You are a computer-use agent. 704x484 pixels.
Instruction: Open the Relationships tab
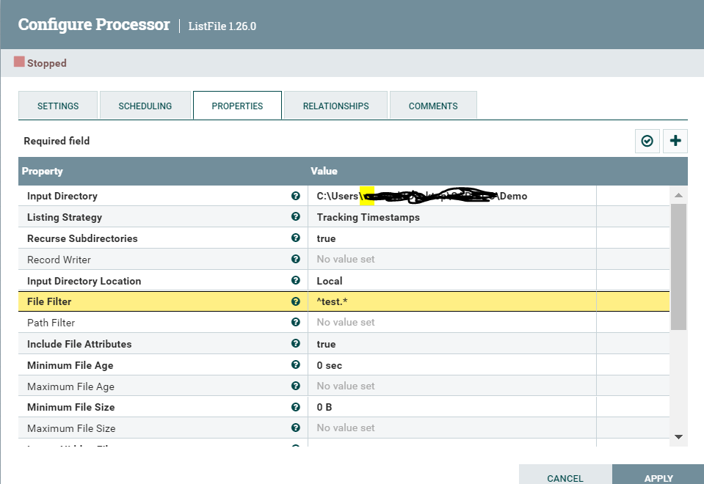point(335,105)
